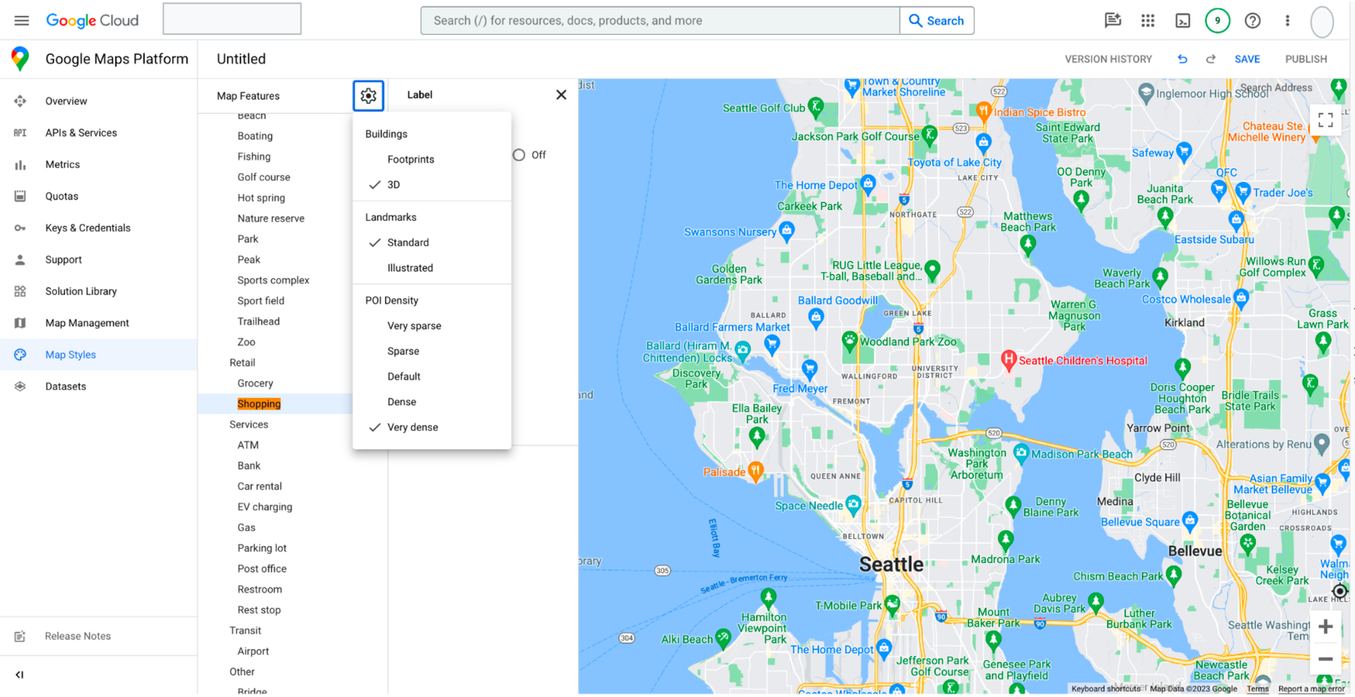Close the Label panel
This screenshot has height=697, width=1355.
click(x=561, y=95)
